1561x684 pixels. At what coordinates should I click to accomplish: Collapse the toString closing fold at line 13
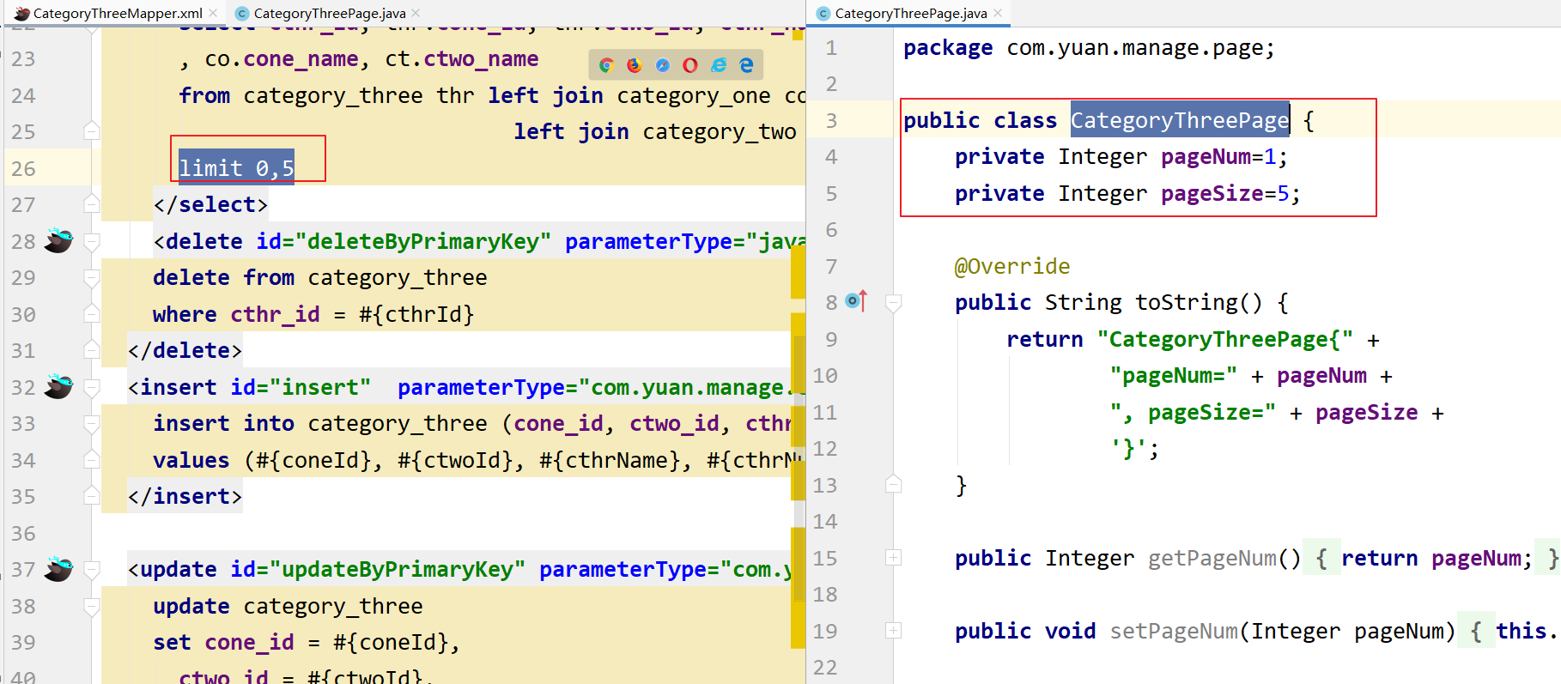(893, 485)
